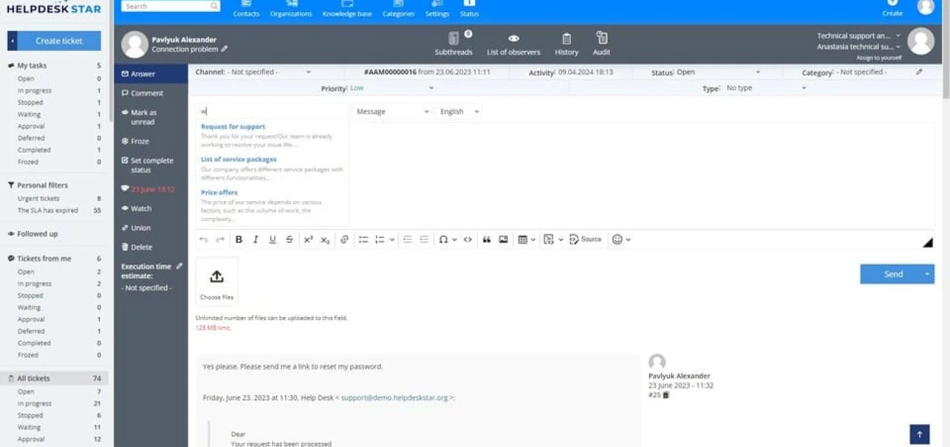This screenshot has width=950, height=447.
Task: Click the insert link toolbar icon
Action: click(x=345, y=240)
